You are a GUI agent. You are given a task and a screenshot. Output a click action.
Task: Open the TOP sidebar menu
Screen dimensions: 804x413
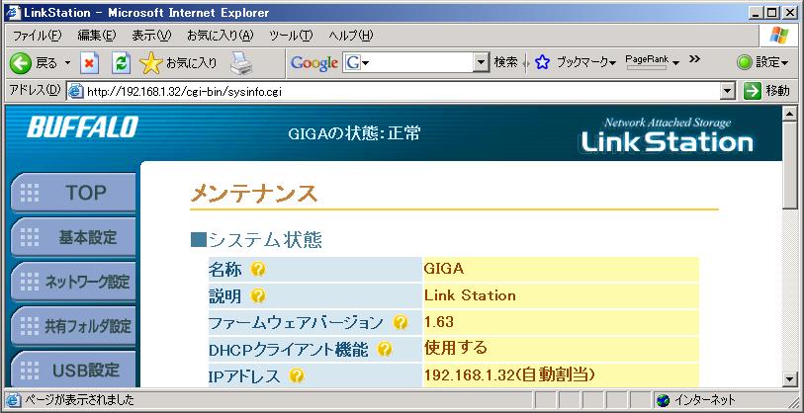click(x=73, y=193)
